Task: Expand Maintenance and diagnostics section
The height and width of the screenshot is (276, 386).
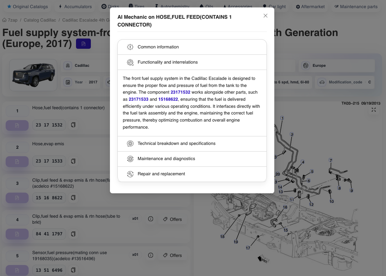Action: point(192,159)
